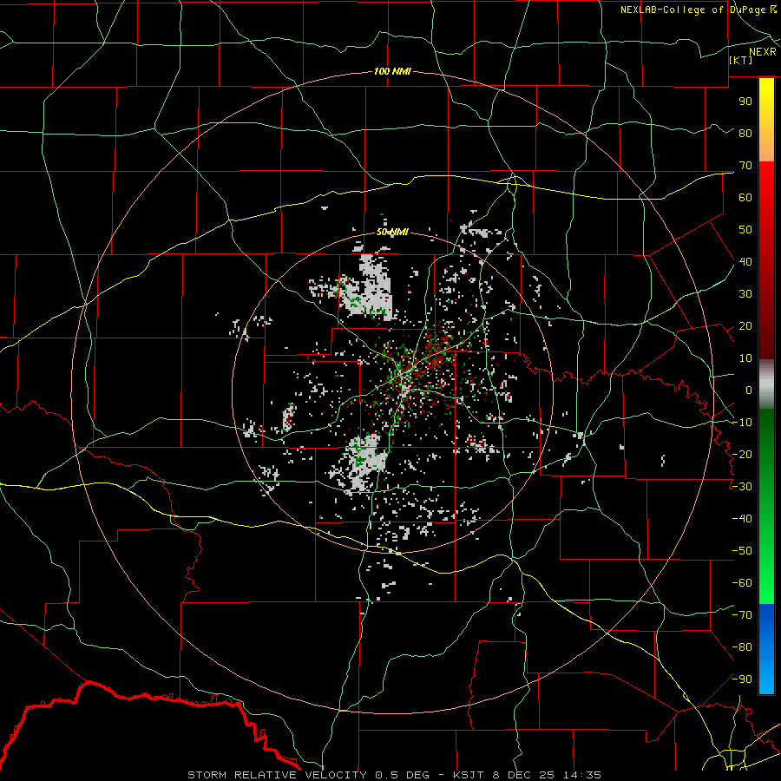Click the gray zero-velocity segment of the color bar

click(x=766, y=384)
